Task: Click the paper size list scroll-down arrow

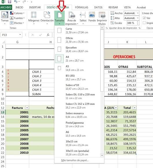Action: point(102,155)
